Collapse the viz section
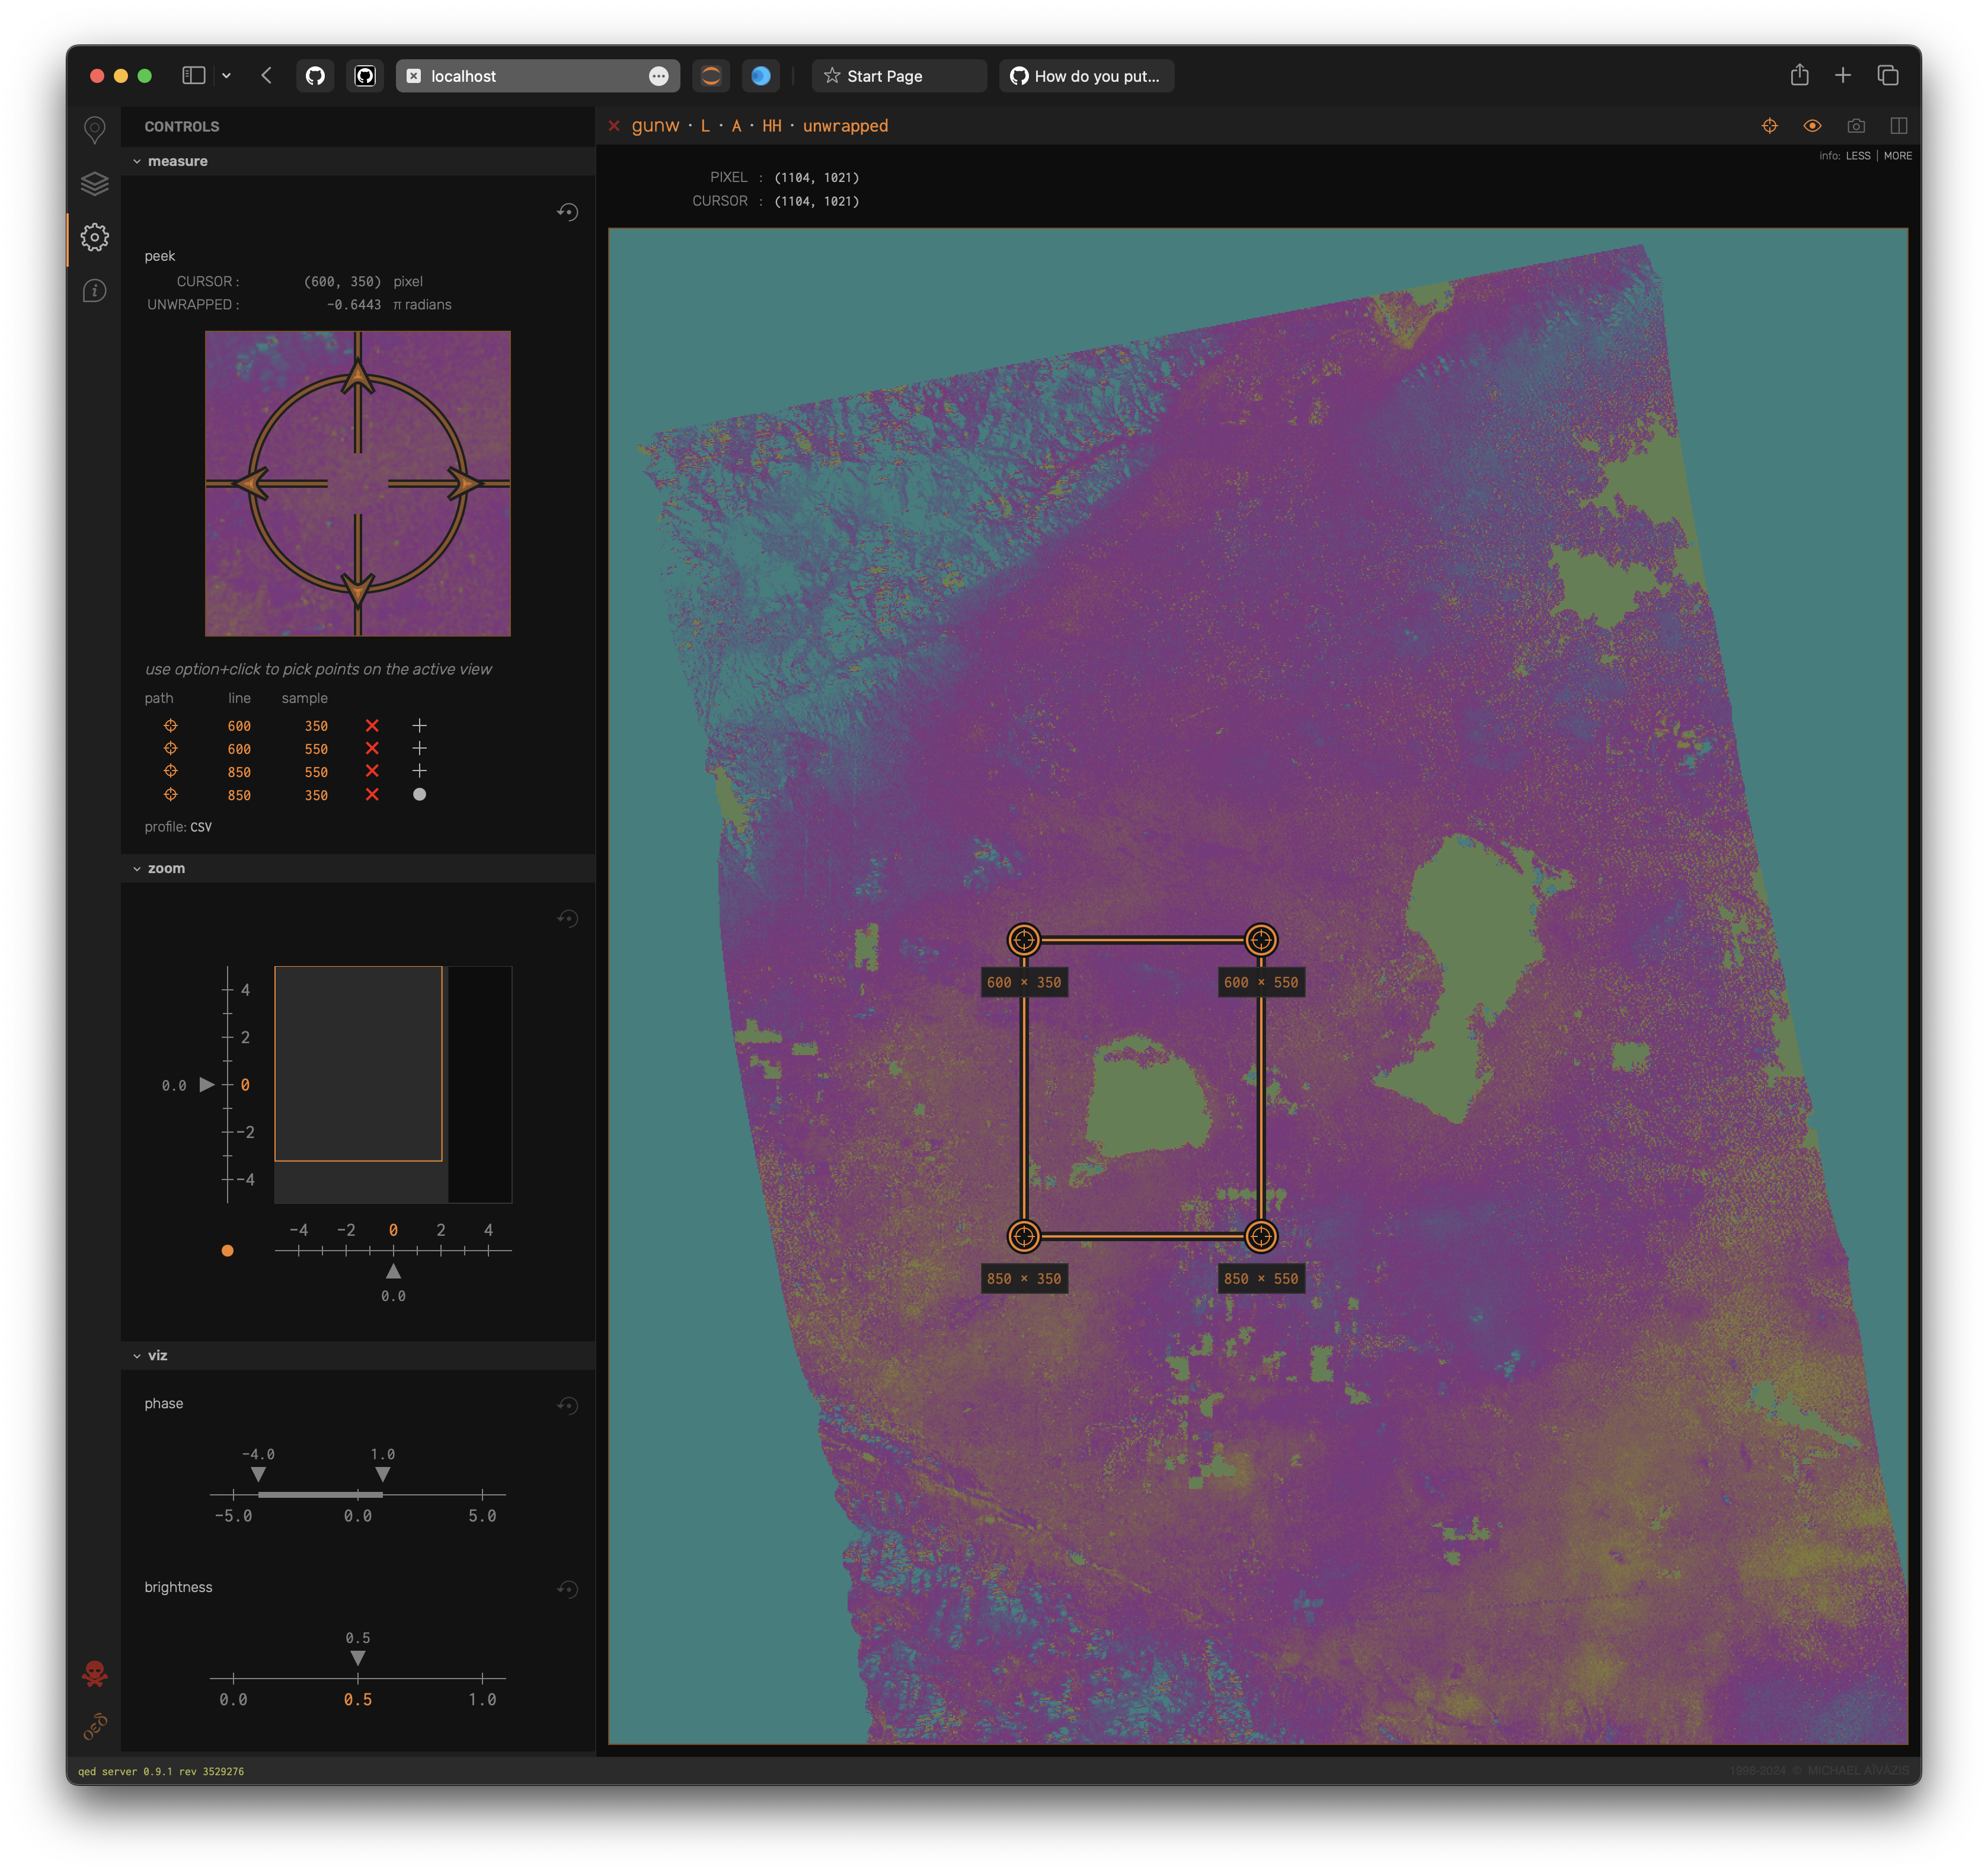Screen dimensions: 1988x1873 tap(137, 1356)
